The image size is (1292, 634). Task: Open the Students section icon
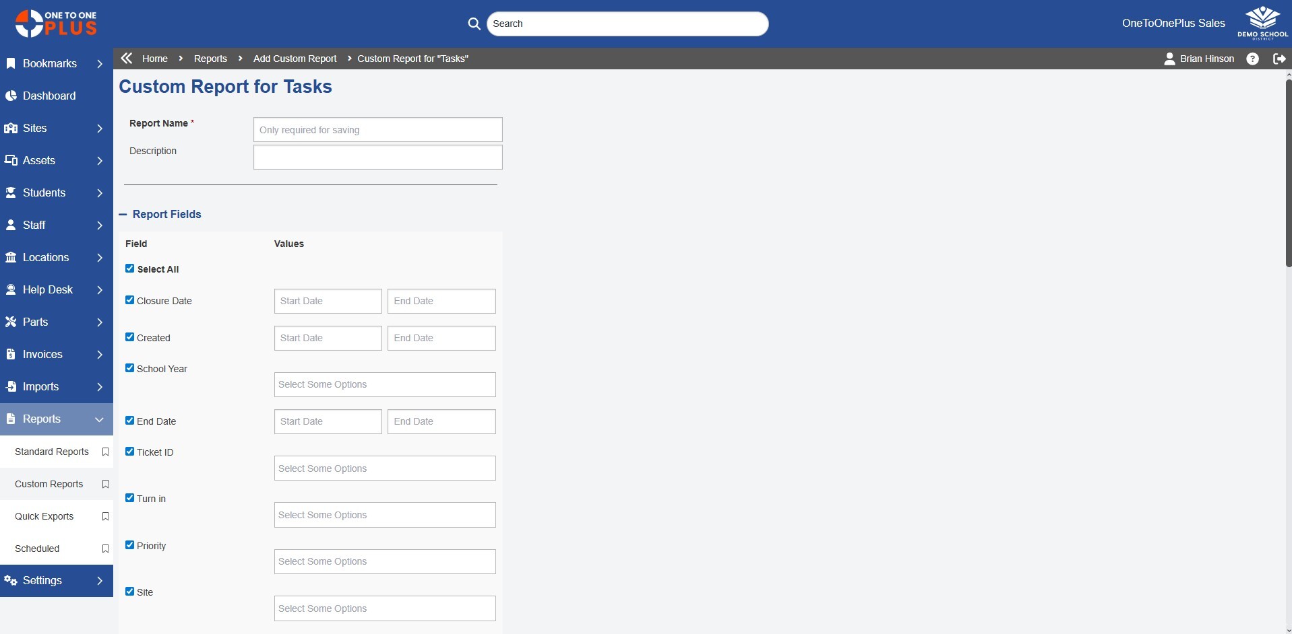(x=10, y=192)
